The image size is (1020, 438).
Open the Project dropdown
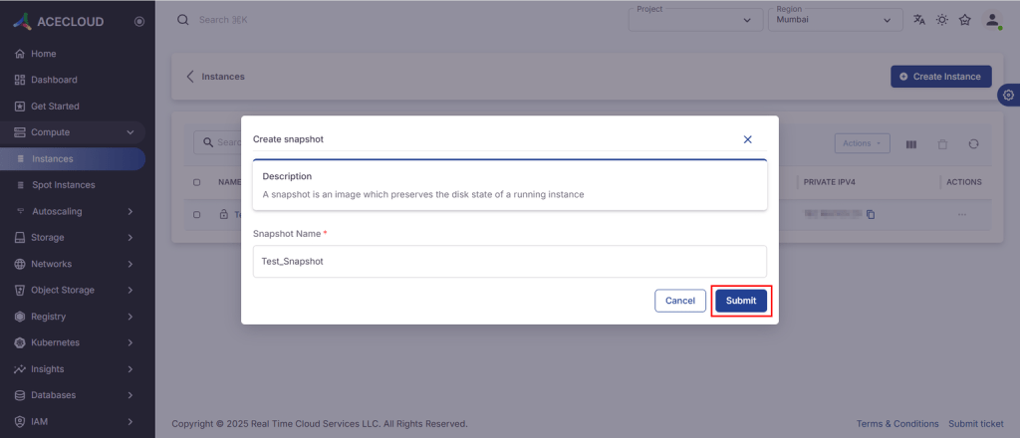point(693,20)
